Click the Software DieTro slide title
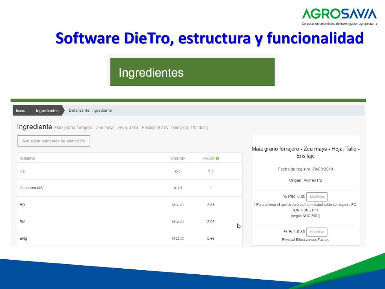This screenshot has height=289, width=385. coord(209,38)
